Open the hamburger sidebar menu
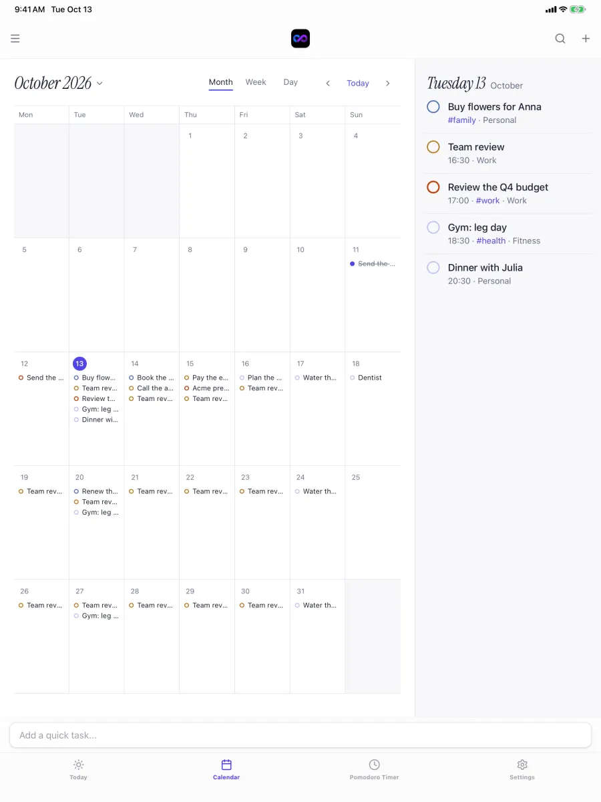This screenshot has width=601, height=802. click(x=15, y=39)
